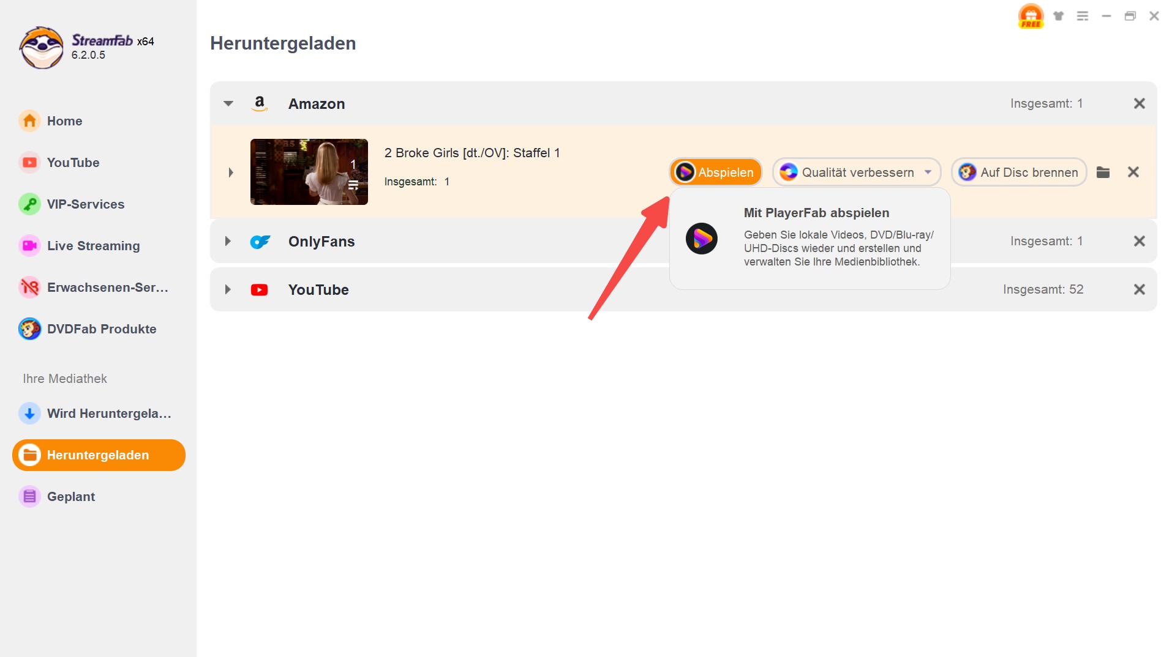This screenshot has height=657, width=1172.
Task: Select the Heruntergeladen tab
Action: point(98,455)
